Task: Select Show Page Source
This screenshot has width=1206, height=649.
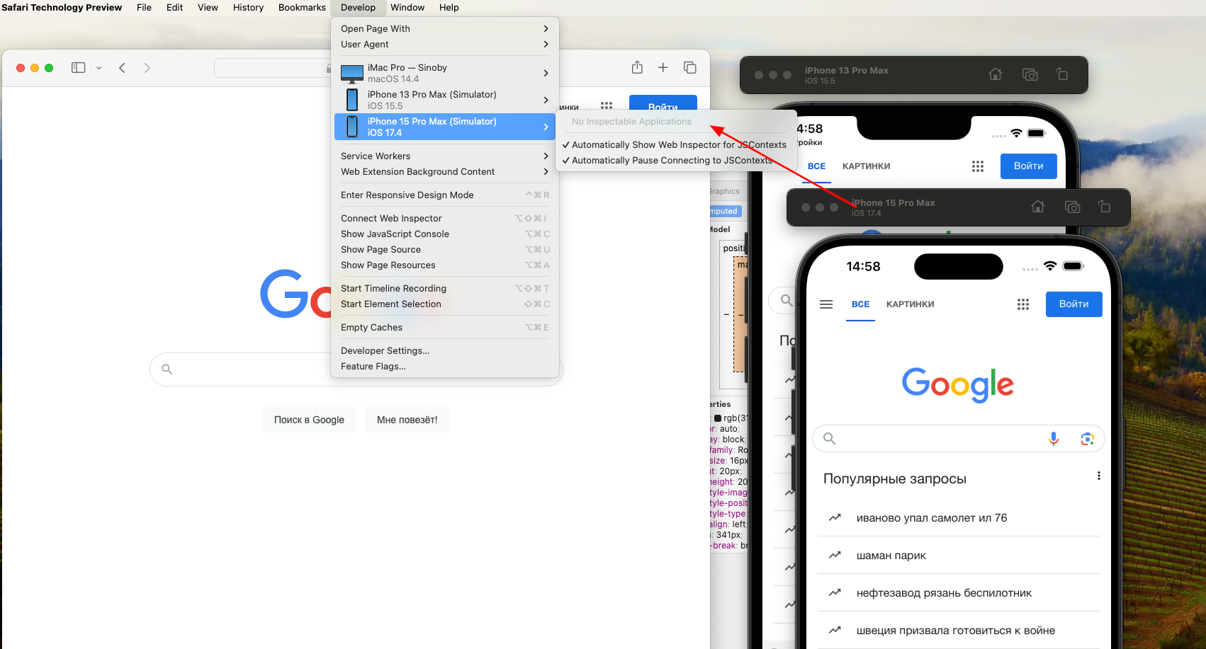Action: click(445, 249)
